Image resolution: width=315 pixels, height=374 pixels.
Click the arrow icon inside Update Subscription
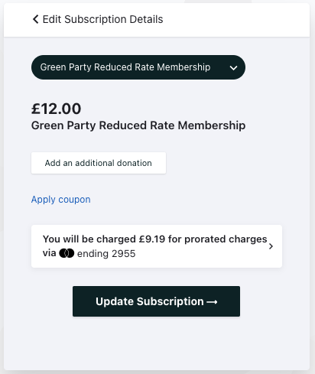point(212,302)
